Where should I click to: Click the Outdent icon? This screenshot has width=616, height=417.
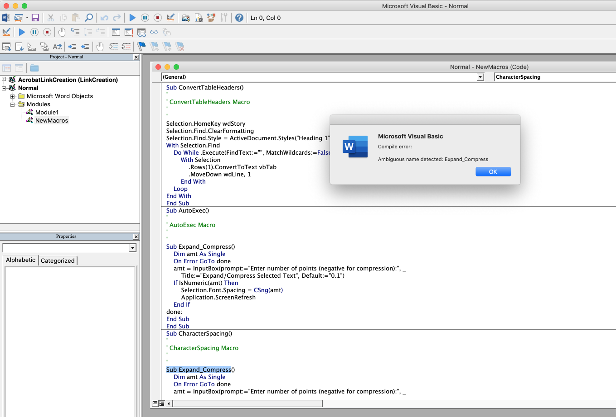[x=85, y=47]
